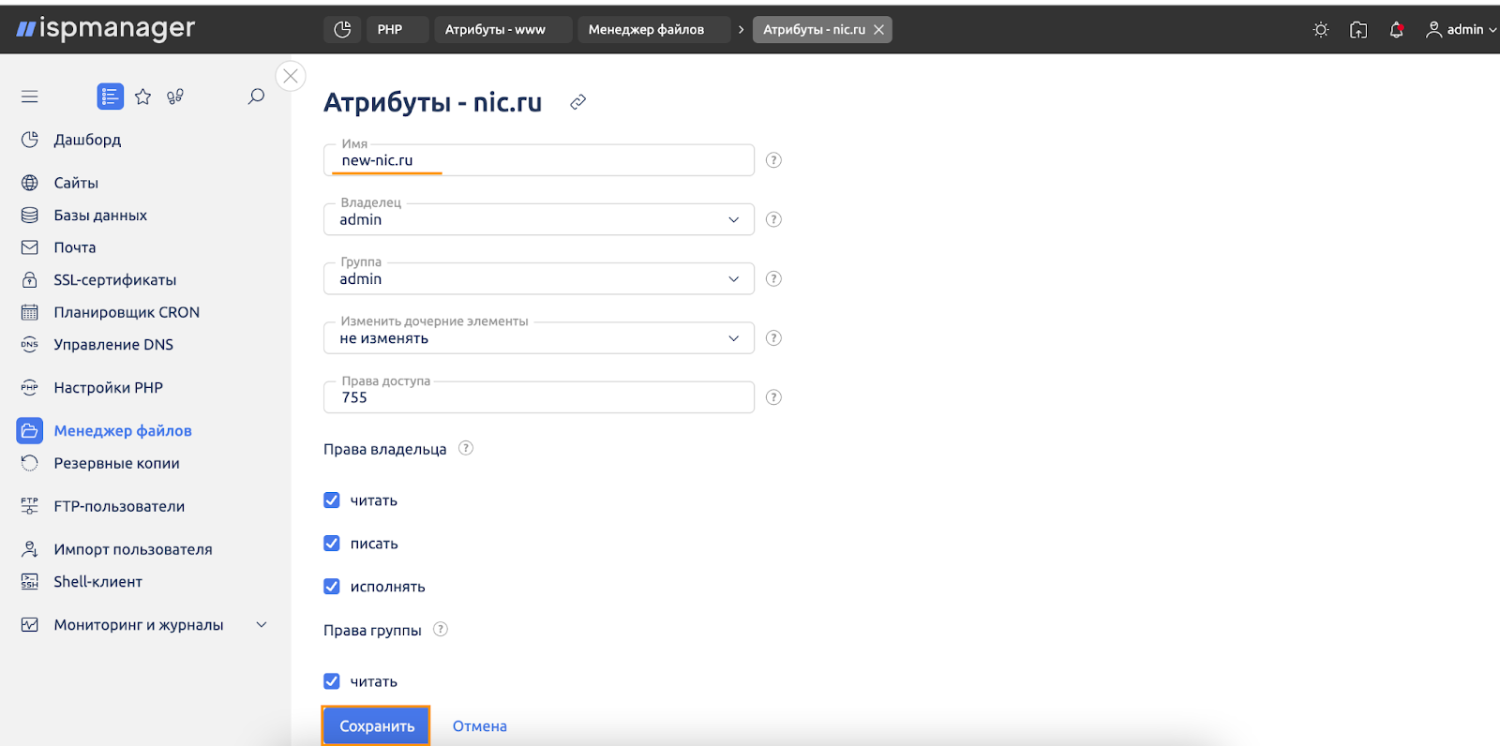Open the Группа dropdown

tap(539, 278)
